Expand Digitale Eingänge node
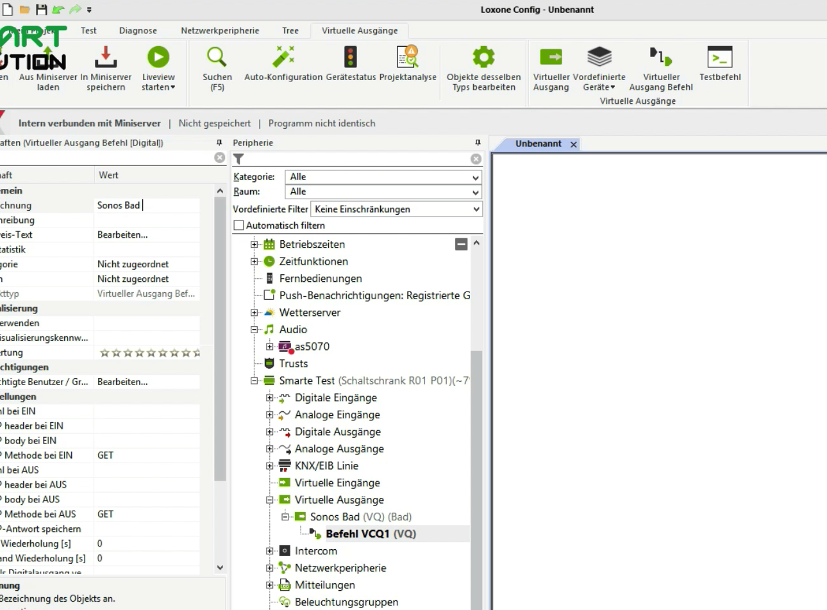 270,398
